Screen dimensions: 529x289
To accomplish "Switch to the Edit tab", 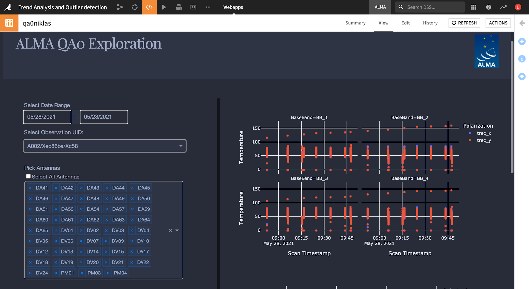I will [x=406, y=23].
